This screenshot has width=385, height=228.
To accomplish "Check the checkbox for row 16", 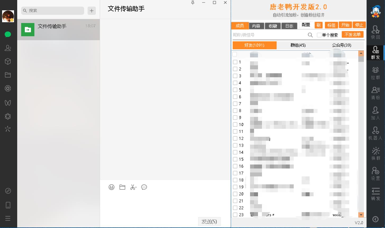I will [x=235, y=166].
